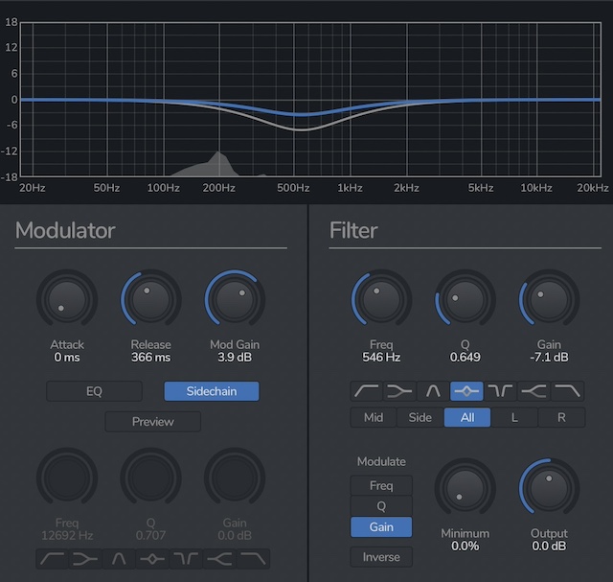Enable Inverse modulation
This screenshot has height=582, width=613.
pyautogui.click(x=381, y=557)
